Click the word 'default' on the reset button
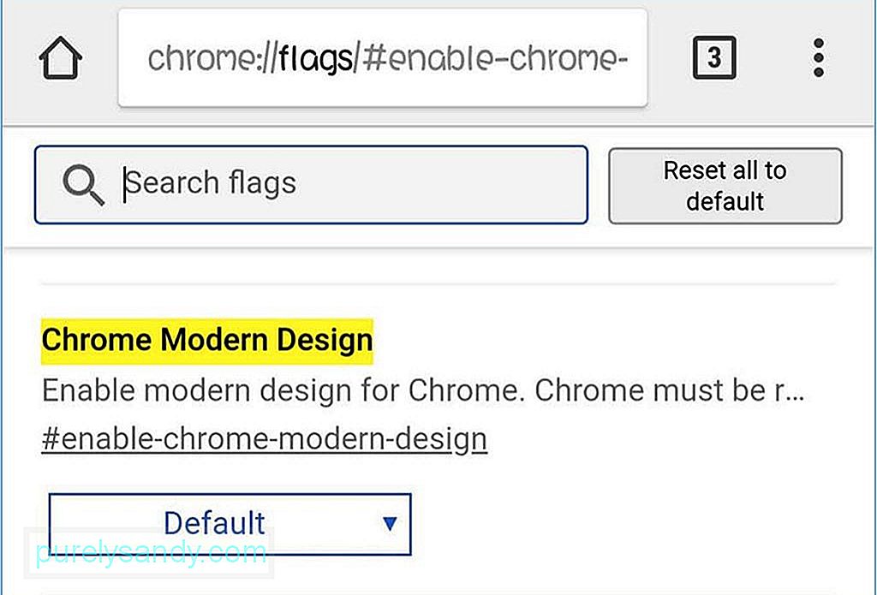 click(725, 201)
